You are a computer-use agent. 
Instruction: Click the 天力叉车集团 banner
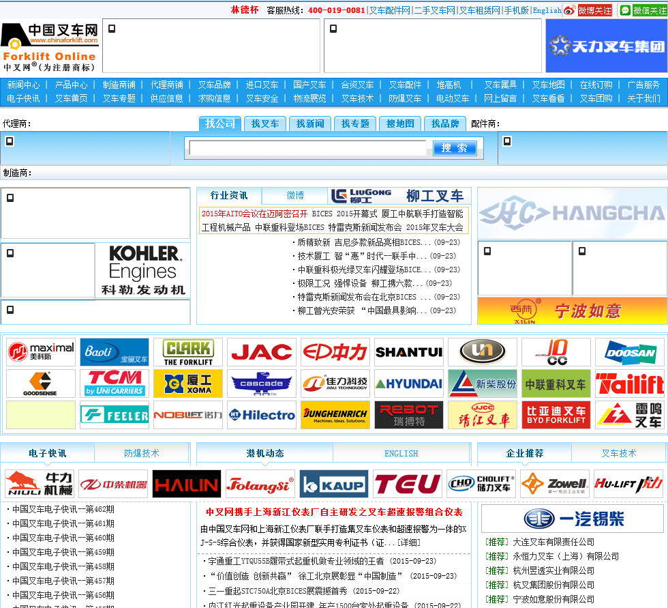[607, 46]
